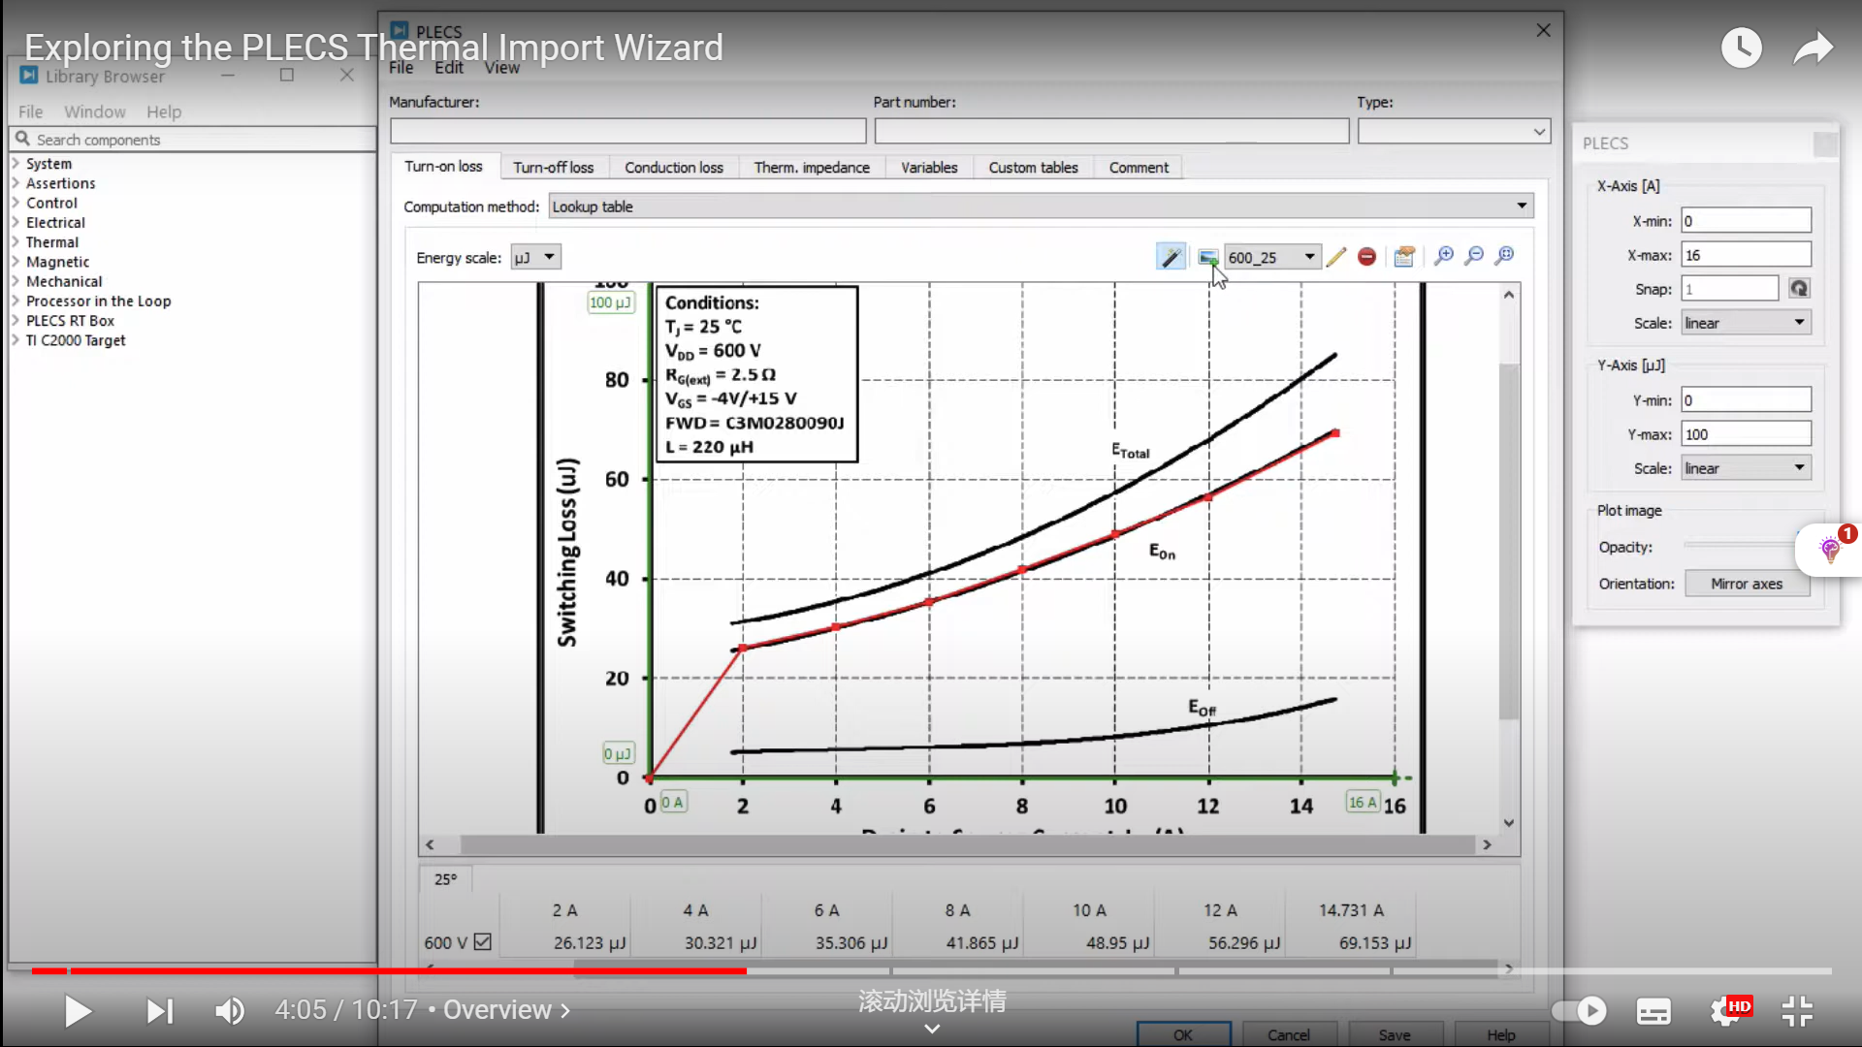
Task: Open the Therm. impedance tab
Action: tap(812, 168)
